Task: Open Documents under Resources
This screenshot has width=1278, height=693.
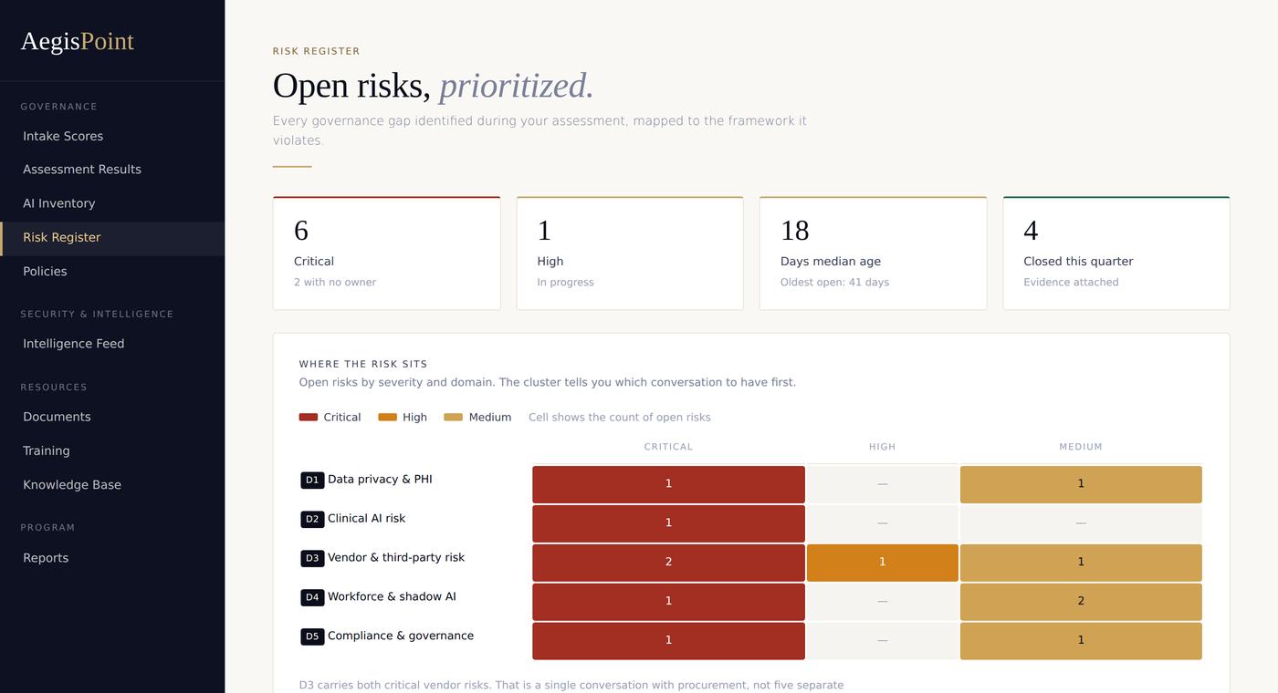Action: coord(112,417)
